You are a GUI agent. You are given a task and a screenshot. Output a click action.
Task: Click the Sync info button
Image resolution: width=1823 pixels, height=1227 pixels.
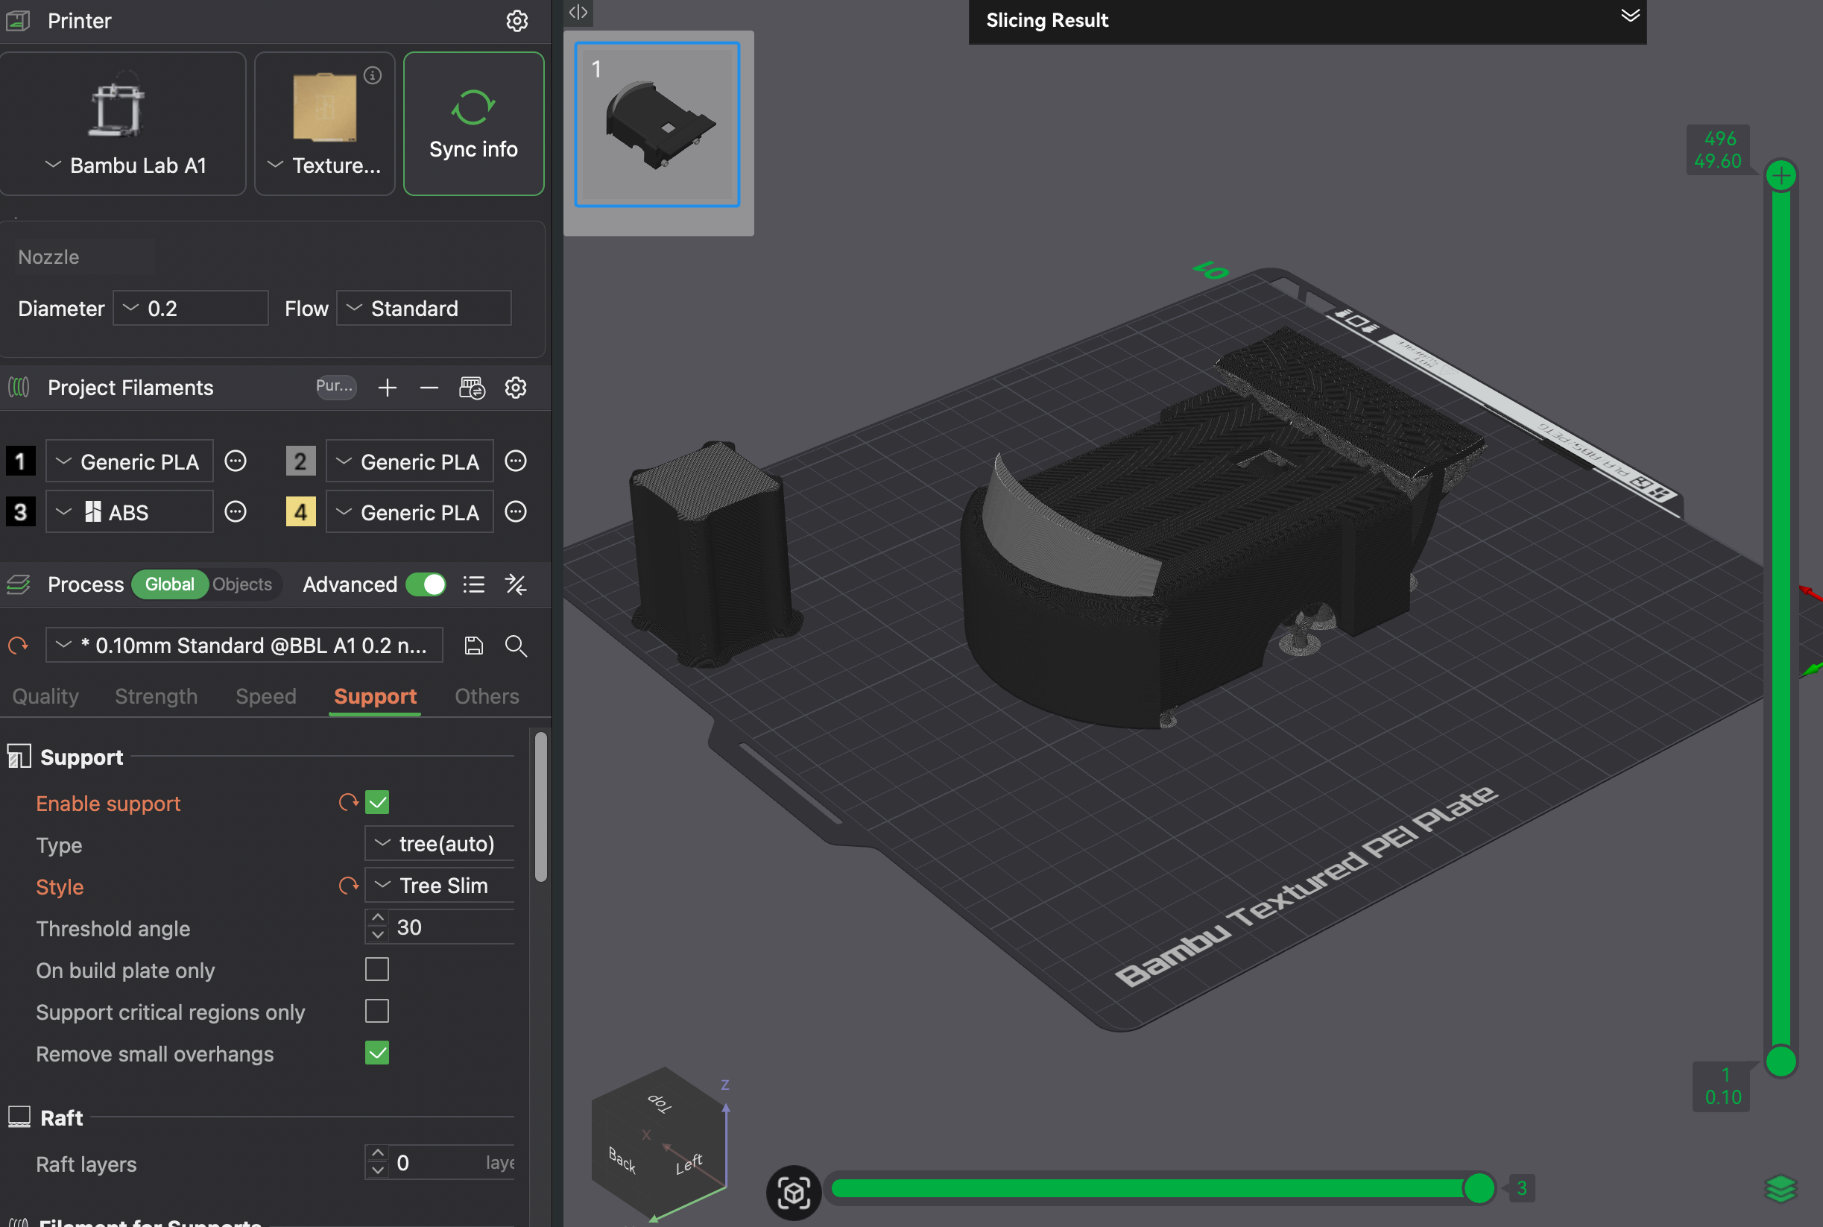pyautogui.click(x=473, y=124)
